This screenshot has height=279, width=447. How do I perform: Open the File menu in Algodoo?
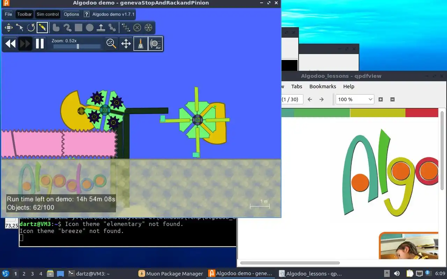(x=8, y=14)
